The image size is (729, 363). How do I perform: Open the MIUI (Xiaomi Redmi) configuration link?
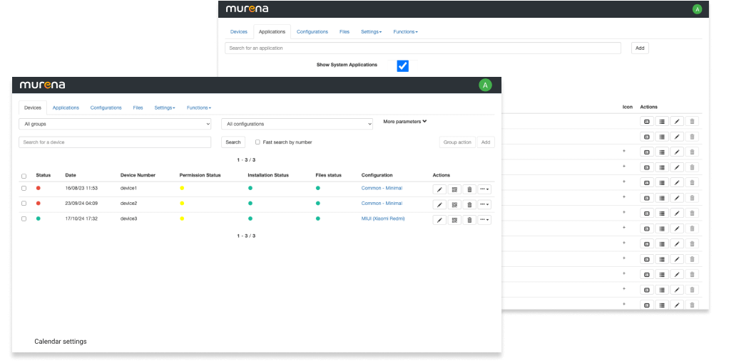click(x=383, y=219)
